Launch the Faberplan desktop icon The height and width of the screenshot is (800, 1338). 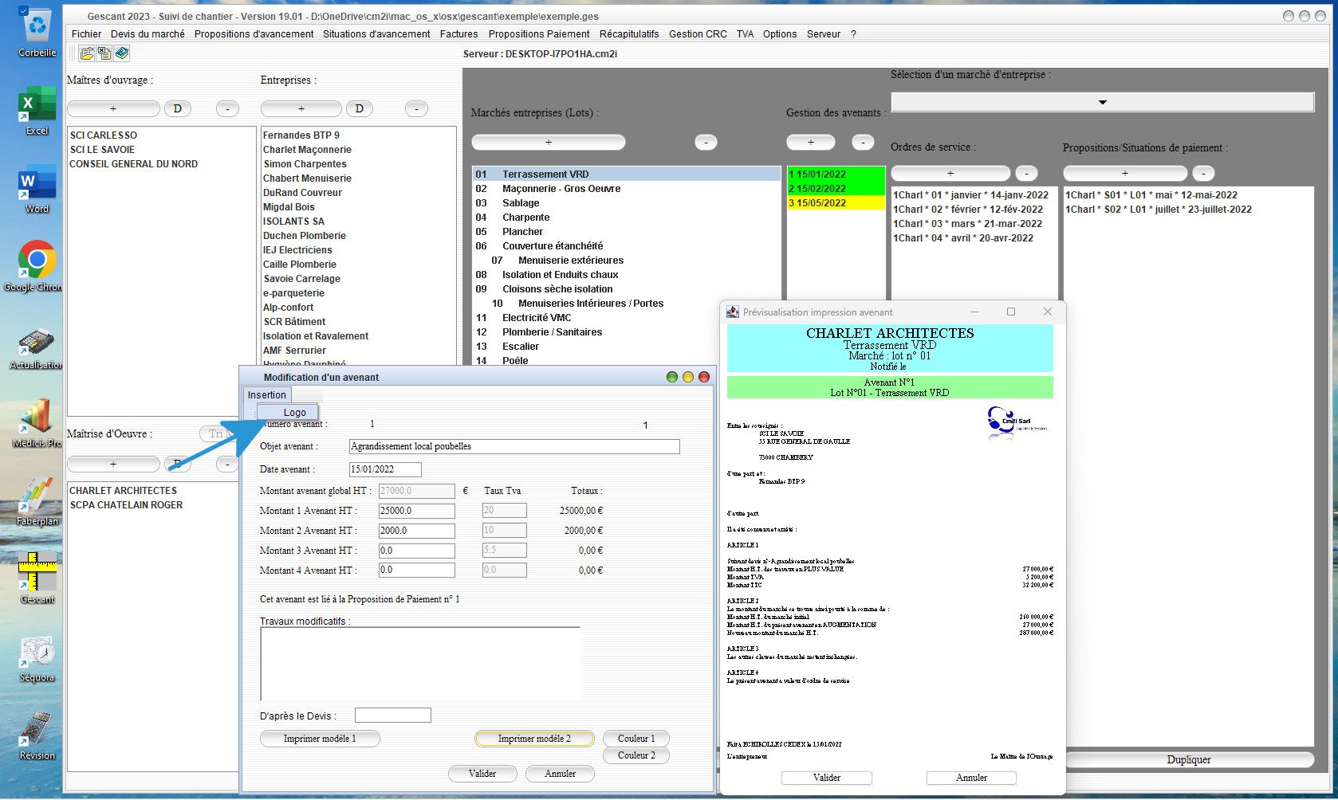pos(37,500)
